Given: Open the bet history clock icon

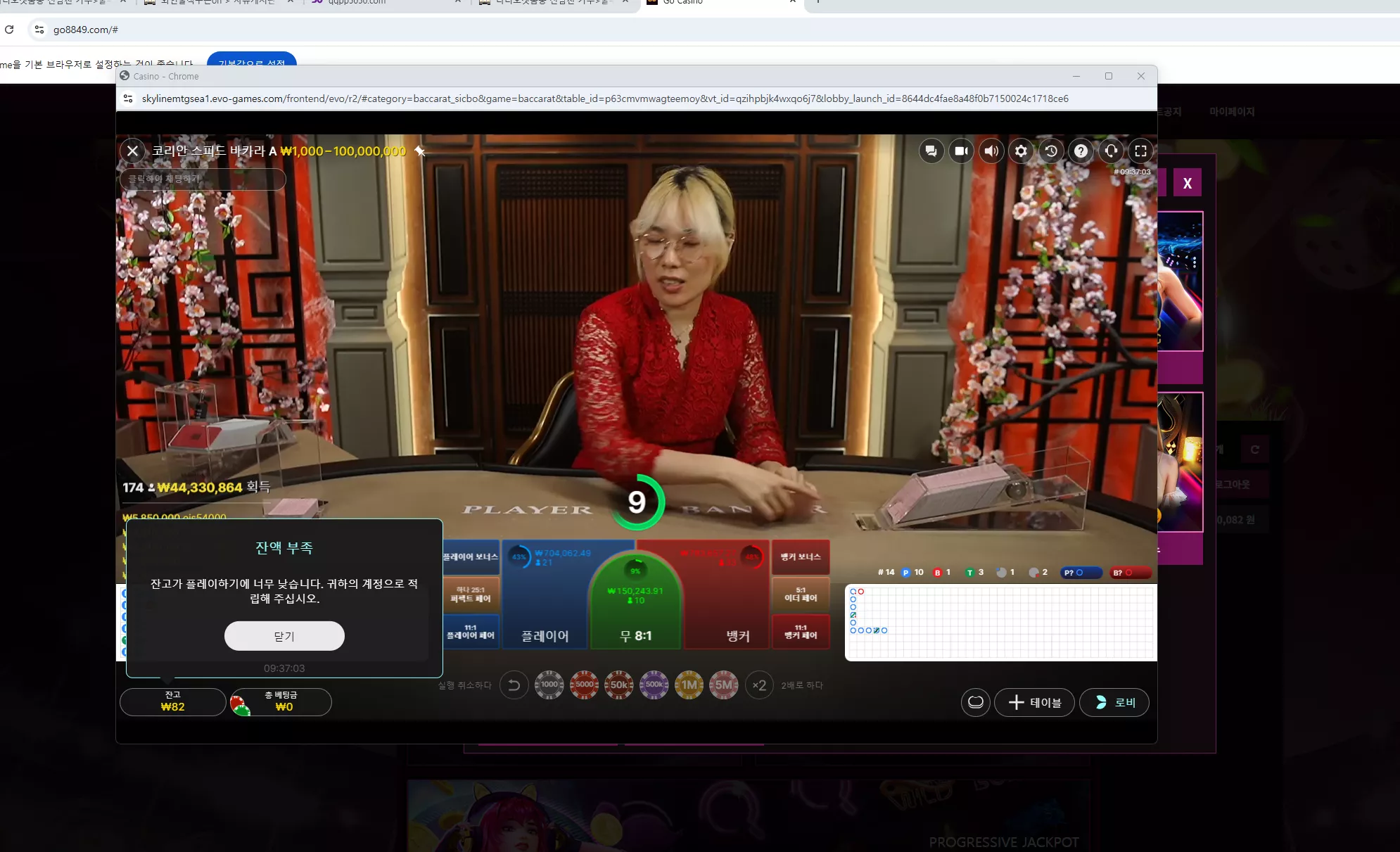Looking at the screenshot, I should pos(1051,151).
